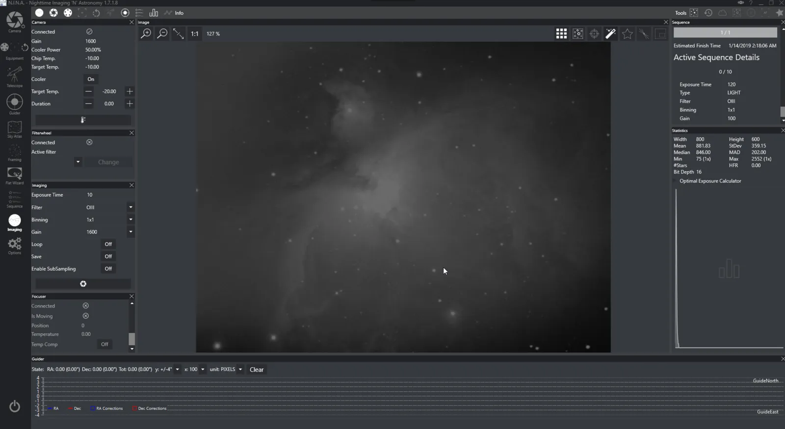
Task: Open the Sequence sidebar section
Action: [x=14, y=200]
